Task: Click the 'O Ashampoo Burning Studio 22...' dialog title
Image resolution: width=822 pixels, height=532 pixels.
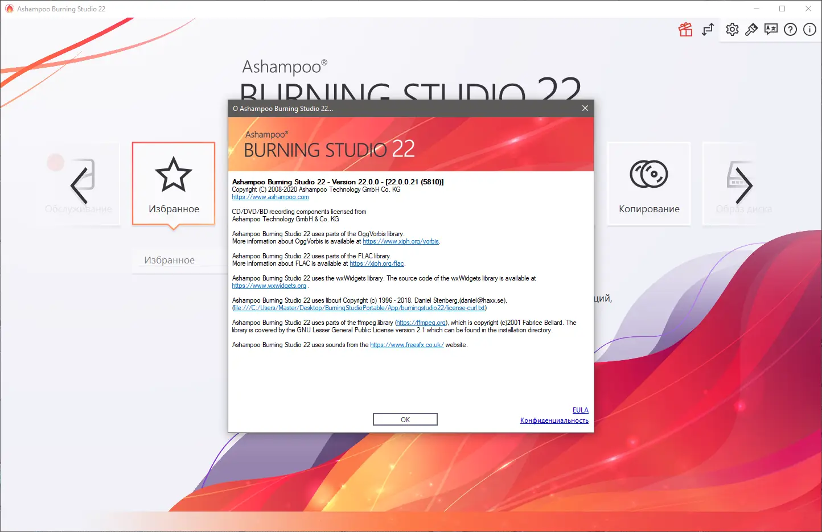Action: pos(283,108)
